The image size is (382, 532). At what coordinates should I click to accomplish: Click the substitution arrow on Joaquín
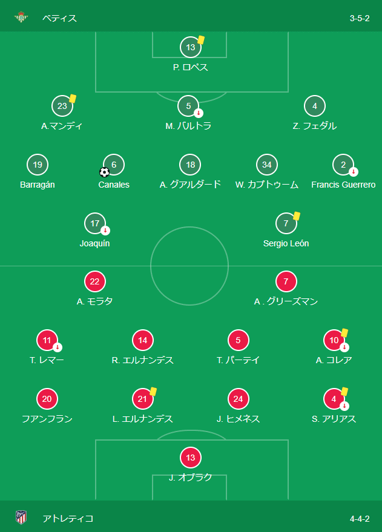105,231
